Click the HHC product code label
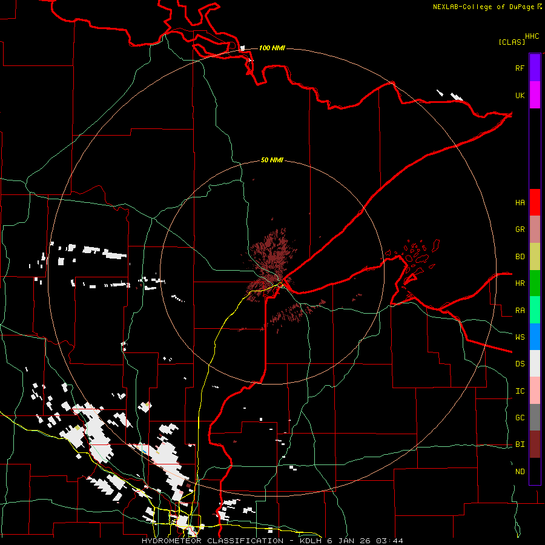The height and width of the screenshot is (545, 545). [532, 36]
